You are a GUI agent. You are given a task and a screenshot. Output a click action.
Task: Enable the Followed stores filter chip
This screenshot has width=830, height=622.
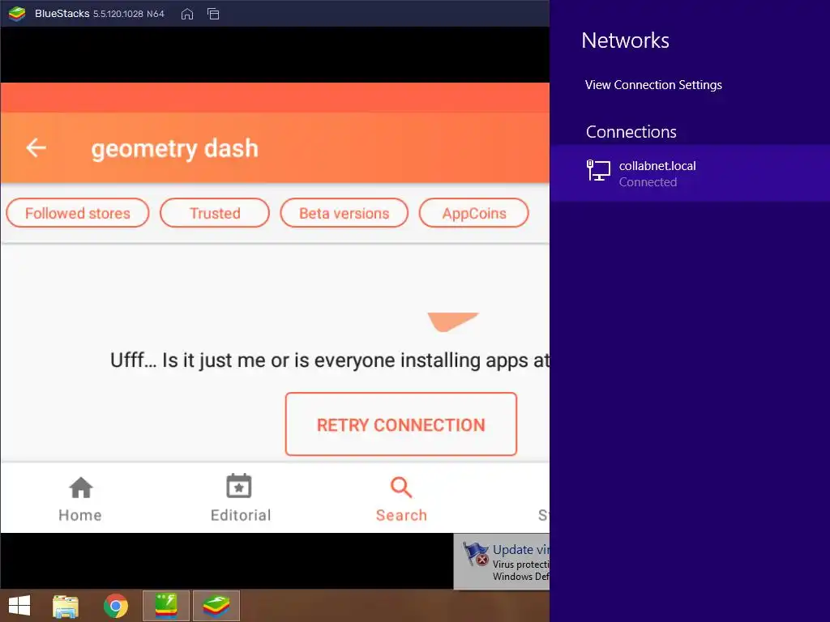click(x=77, y=213)
